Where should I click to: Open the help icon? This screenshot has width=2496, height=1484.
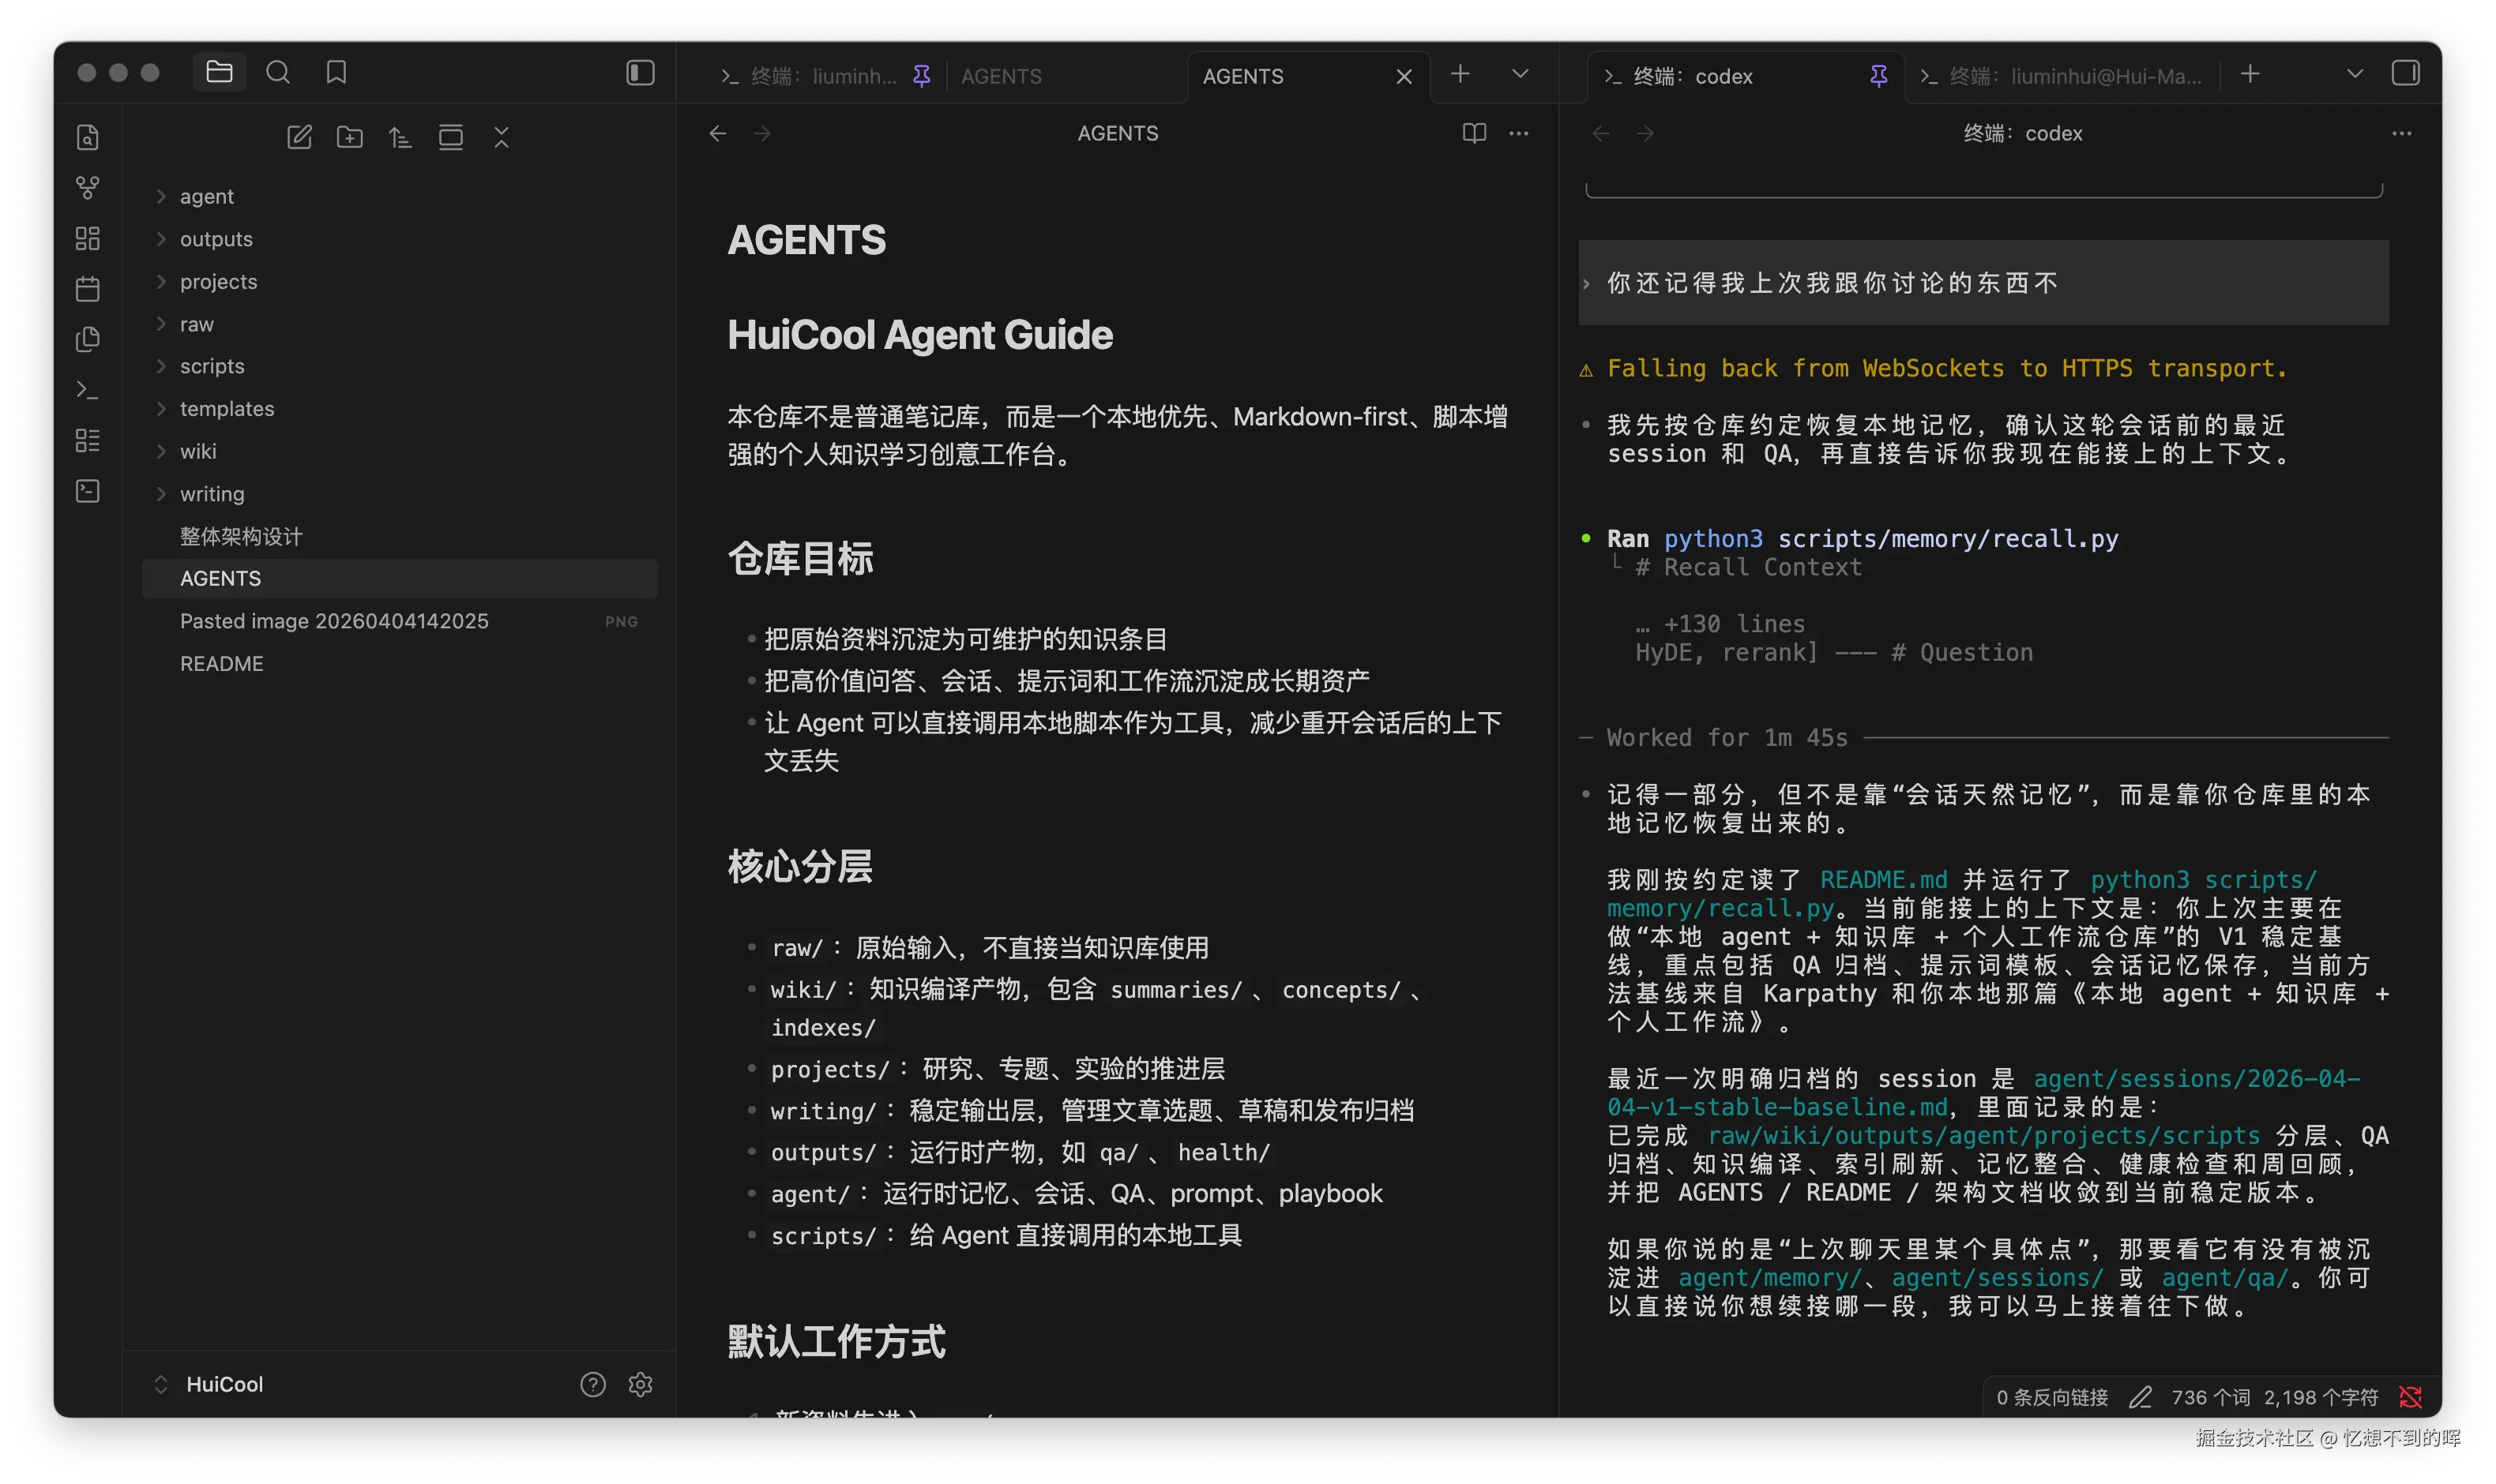[x=593, y=1384]
